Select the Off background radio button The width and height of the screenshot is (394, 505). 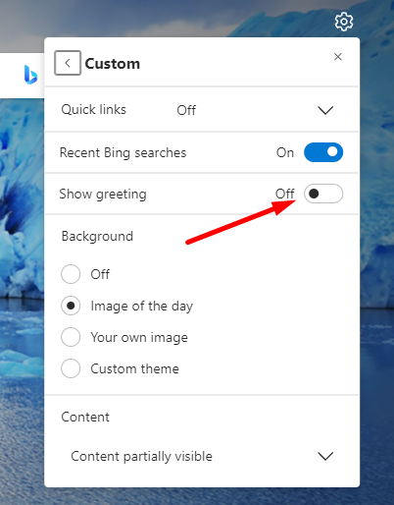[71, 274]
